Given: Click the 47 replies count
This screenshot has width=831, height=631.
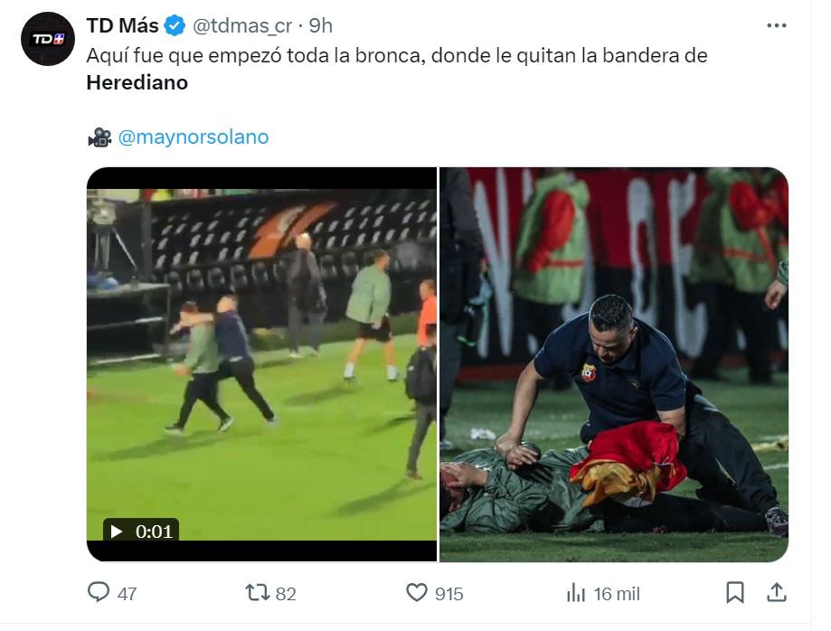Looking at the screenshot, I should click(x=126, y=594).
